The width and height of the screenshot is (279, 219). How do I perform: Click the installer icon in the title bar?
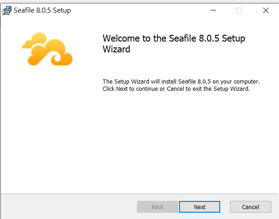(7, 10)
